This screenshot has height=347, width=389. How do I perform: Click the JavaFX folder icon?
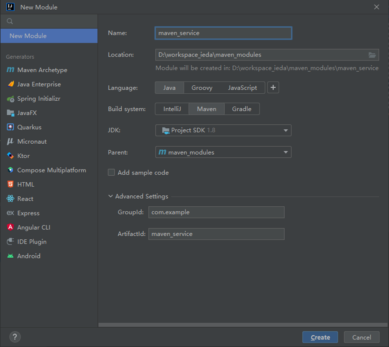coord(11,113)
